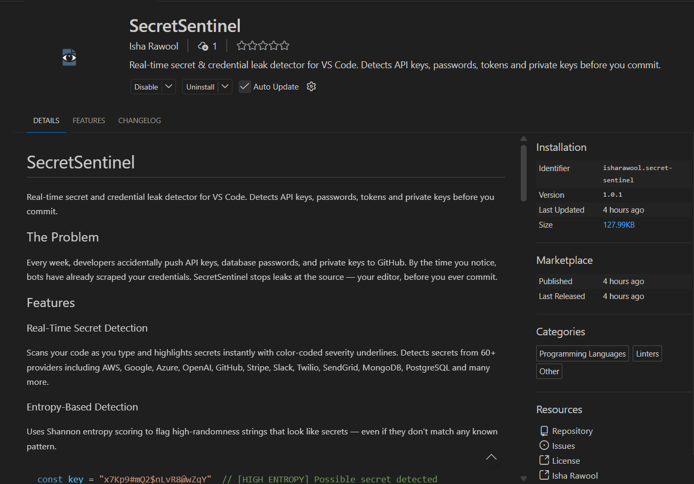Click the License external link icon

click(x=544, y=461)
